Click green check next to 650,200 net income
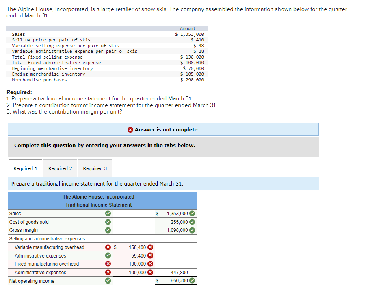The width and height of the screenshot is (377, 286). tap(192, 280)
